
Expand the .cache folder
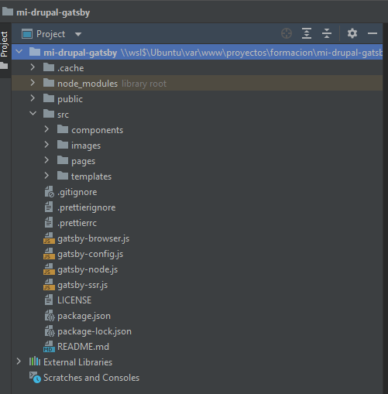click(x=33, y=67)
